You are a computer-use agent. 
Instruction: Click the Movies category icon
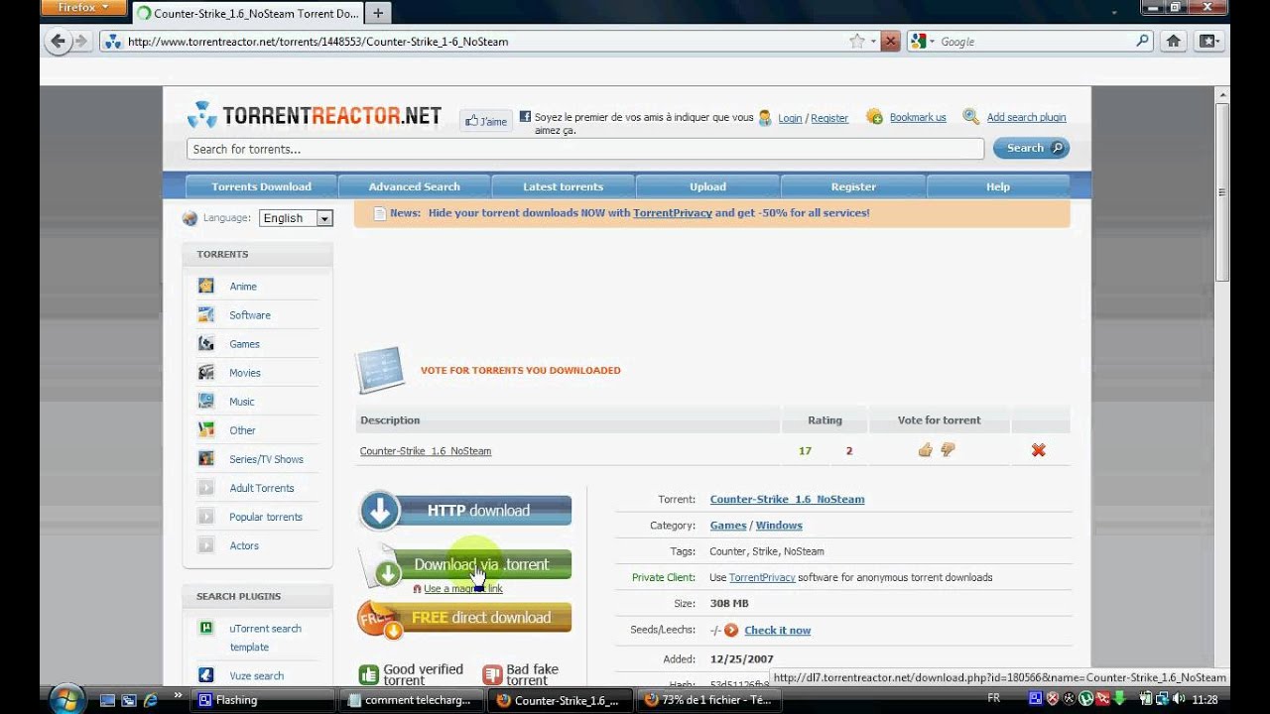pos(205,372)
